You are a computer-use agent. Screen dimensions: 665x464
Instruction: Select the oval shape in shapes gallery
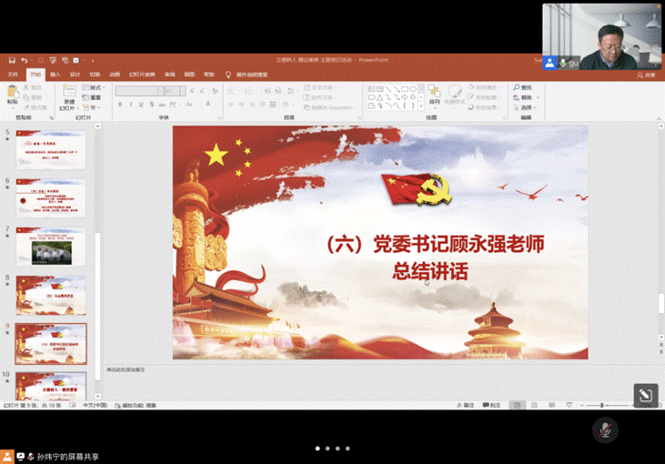click(413, 89)
